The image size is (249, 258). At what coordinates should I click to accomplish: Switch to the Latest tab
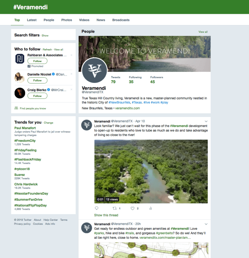click(32, 20)
